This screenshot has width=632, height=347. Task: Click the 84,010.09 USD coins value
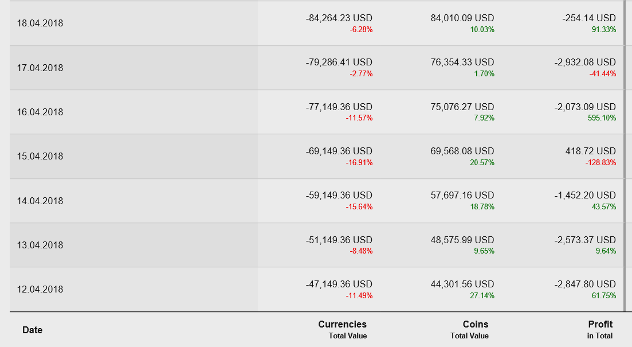(x=462, y=18)
